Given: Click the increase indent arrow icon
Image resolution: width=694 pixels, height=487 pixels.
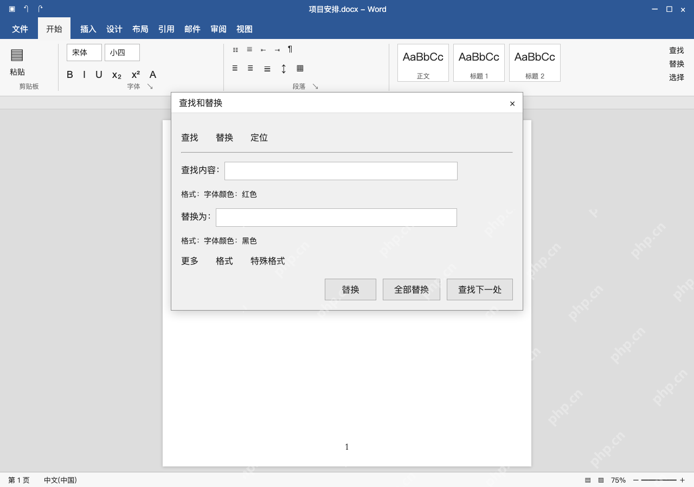Looking at the screenshot, I should click(277, 50).
